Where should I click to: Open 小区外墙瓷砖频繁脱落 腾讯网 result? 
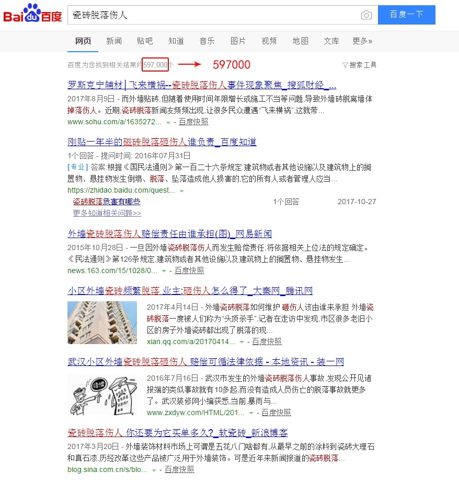click(x=190, y=290)
